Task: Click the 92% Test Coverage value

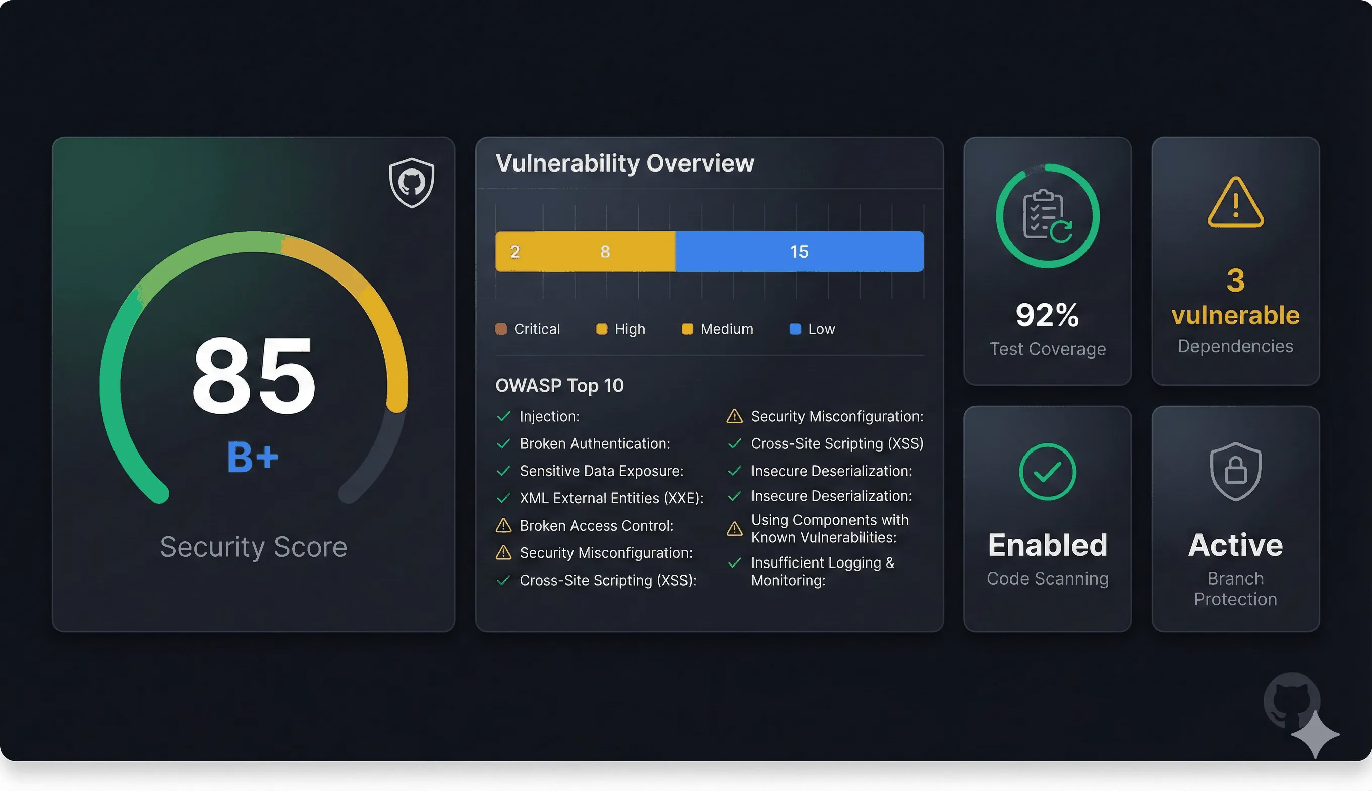Action: point(1047,315)
